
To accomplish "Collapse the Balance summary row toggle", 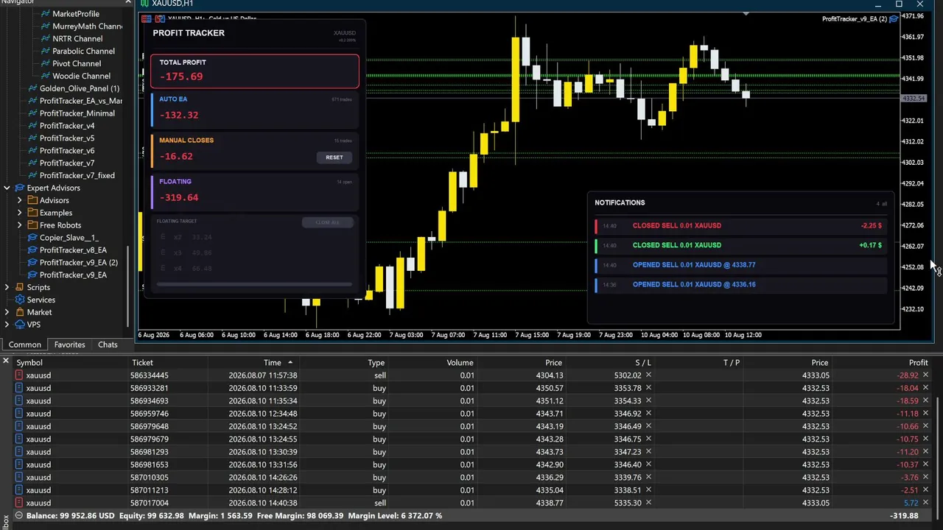I will pos(19,515).
